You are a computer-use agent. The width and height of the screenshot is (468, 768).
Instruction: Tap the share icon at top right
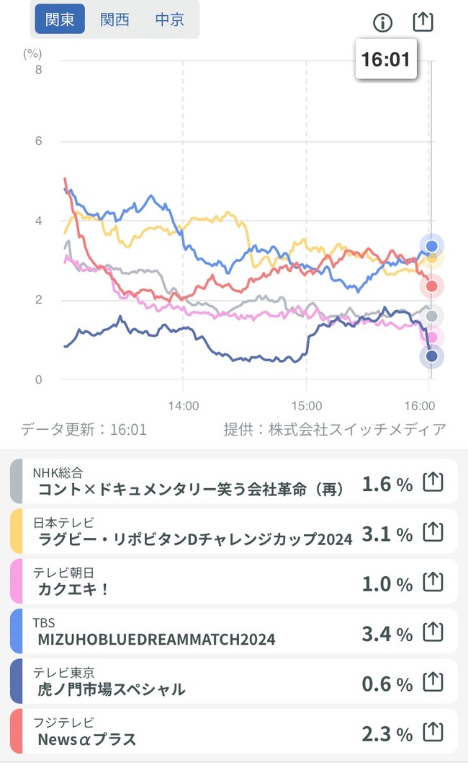423,22
